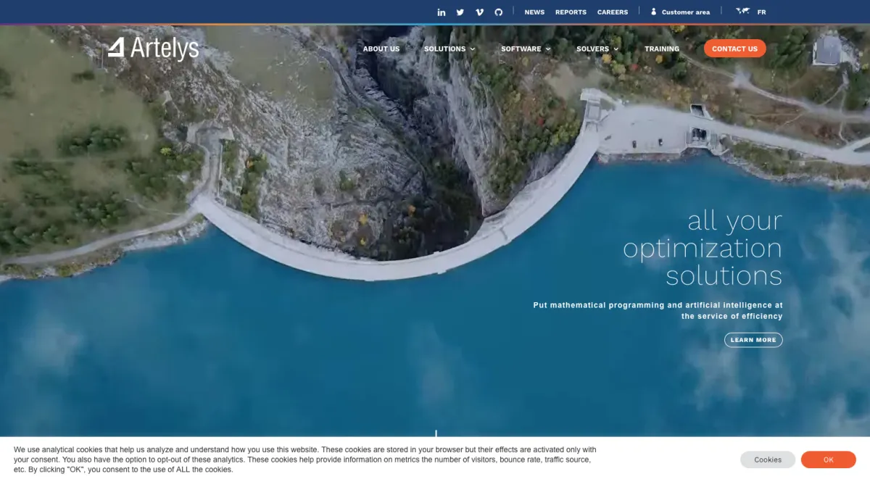The image size is (870, 482).
Task: Visit the Vimeo channel icon
Action: pos(479,12)
